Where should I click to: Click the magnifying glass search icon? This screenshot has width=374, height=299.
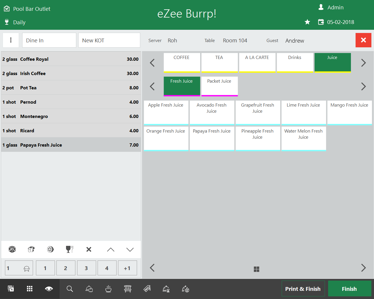(x=70, y=289)
